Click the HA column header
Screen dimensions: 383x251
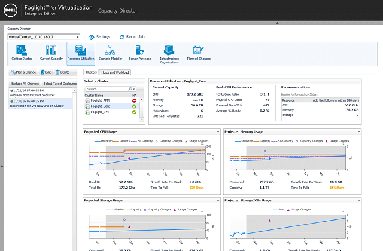click(x=134, y=96)
